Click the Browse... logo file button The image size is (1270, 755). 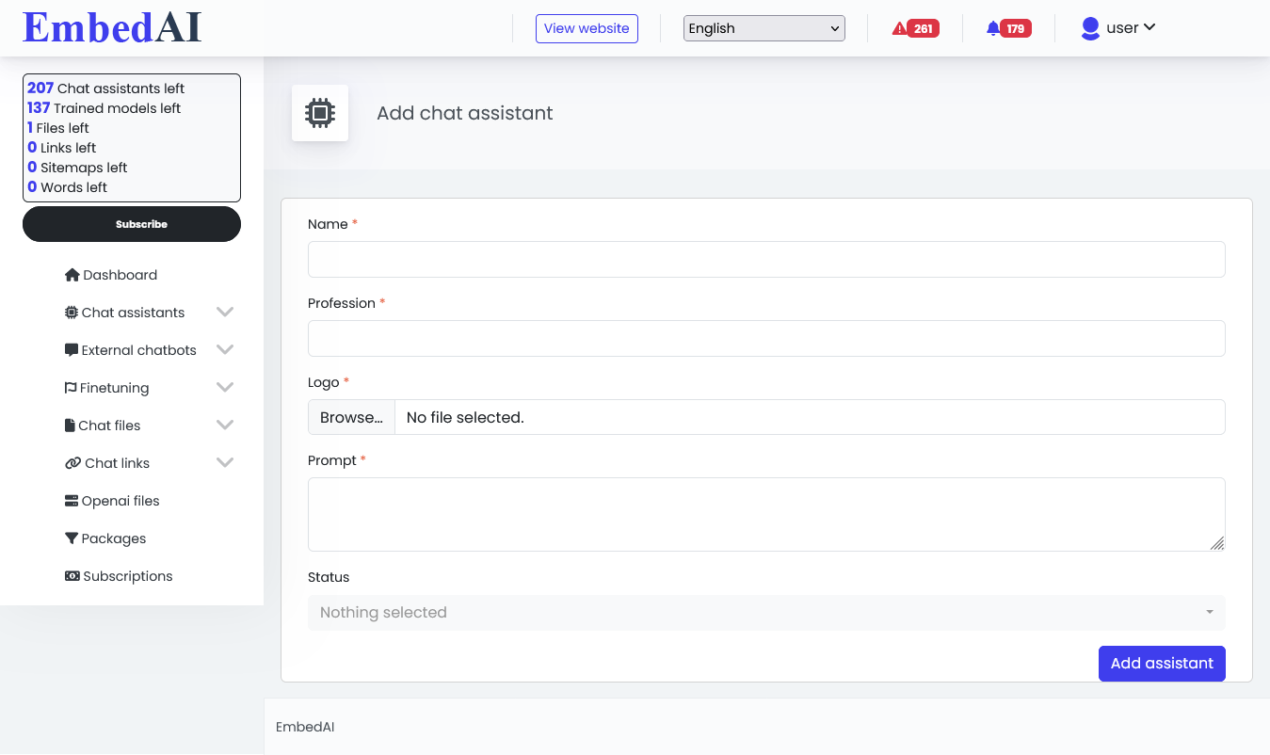[351, 417]
